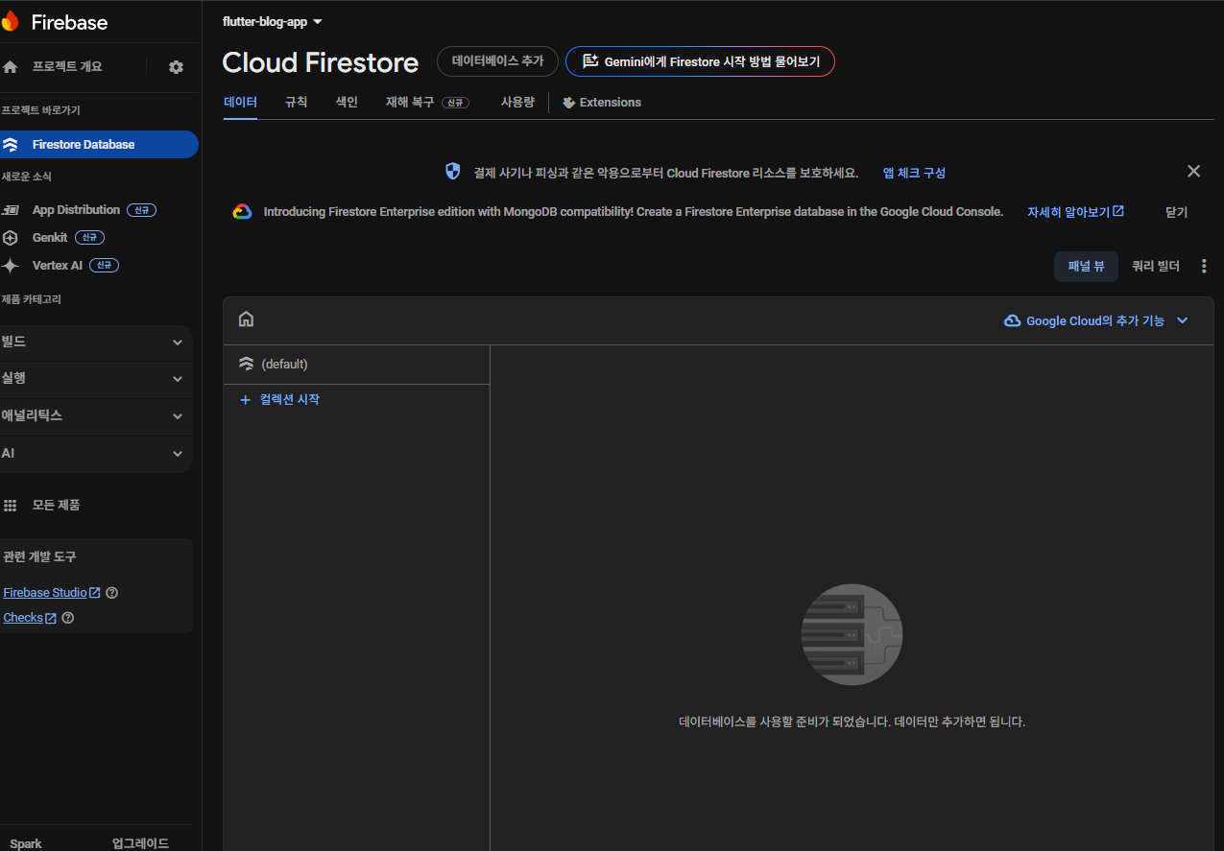
Task: Click the Gemini sparkle chat icon
Action: [590, 61]
